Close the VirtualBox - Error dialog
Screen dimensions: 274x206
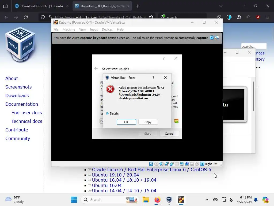[x=165, y=78]
